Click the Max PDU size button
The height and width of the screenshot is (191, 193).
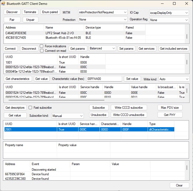click(170, 108)
